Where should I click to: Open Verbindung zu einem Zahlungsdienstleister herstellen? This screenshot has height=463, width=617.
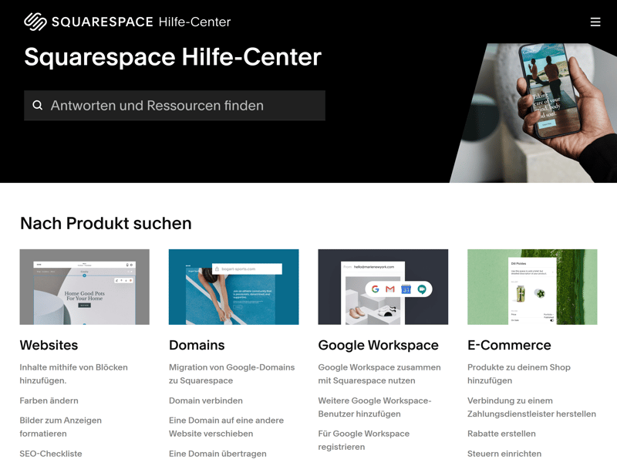pos(531,407)
